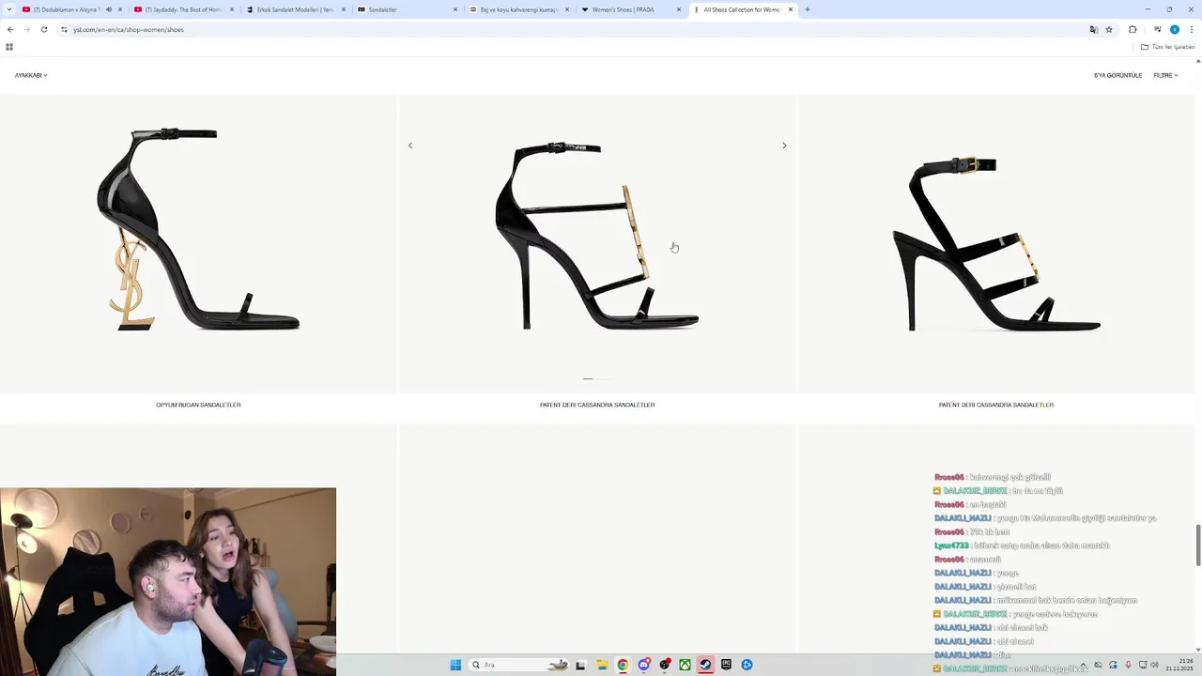1202x676 pixels.
Task: Select the right strappy Cassandra sandal image
Action: point(996,244)
